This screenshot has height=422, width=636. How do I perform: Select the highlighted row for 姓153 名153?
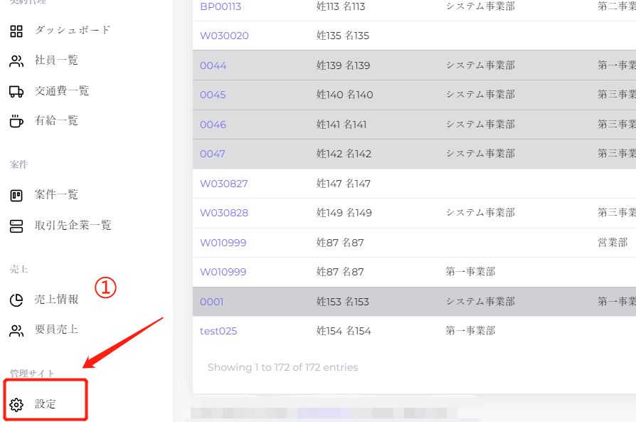coord(342,302)
